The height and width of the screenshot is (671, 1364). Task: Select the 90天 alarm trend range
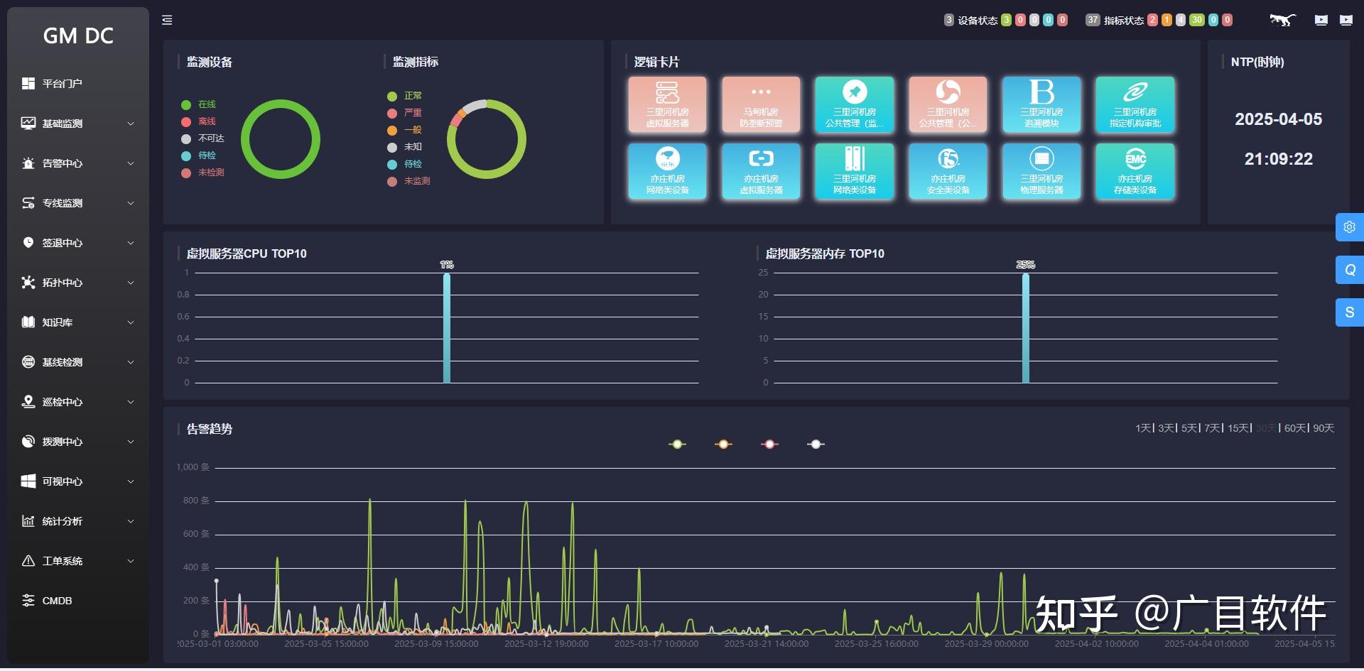(x=1324, y=428)
